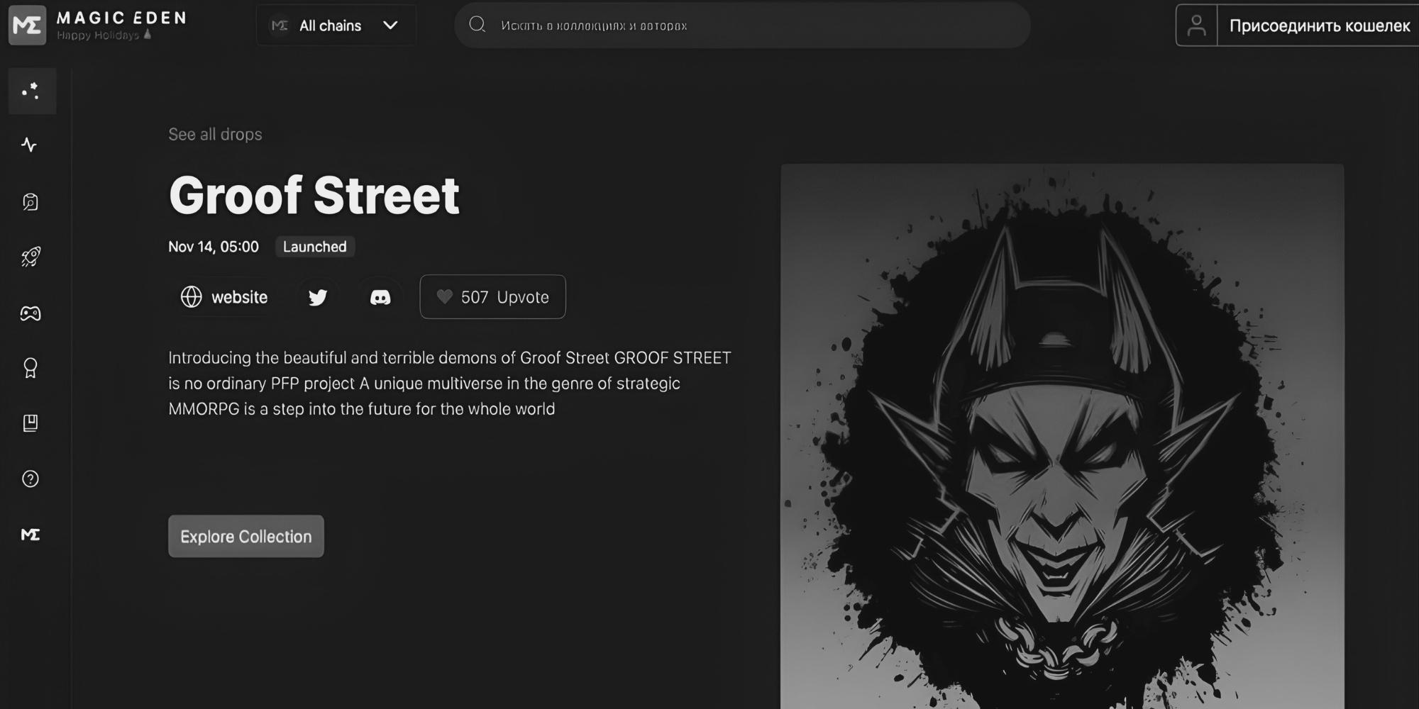
Task: Open Groof Street's Discord server
Action: pyautogui.click(x=380, y=297)
